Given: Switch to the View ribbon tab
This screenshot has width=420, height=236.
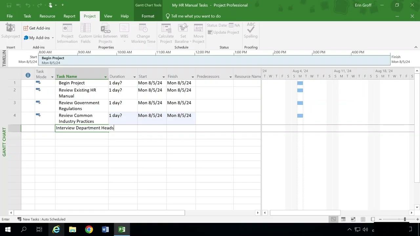Looking at the screenshot, I should click(x=108, y=16).
